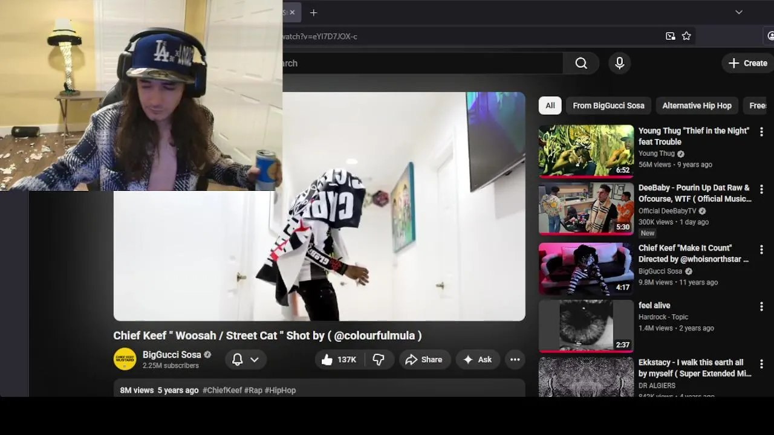Click the 2.25M subscribers text

[171, 366]
